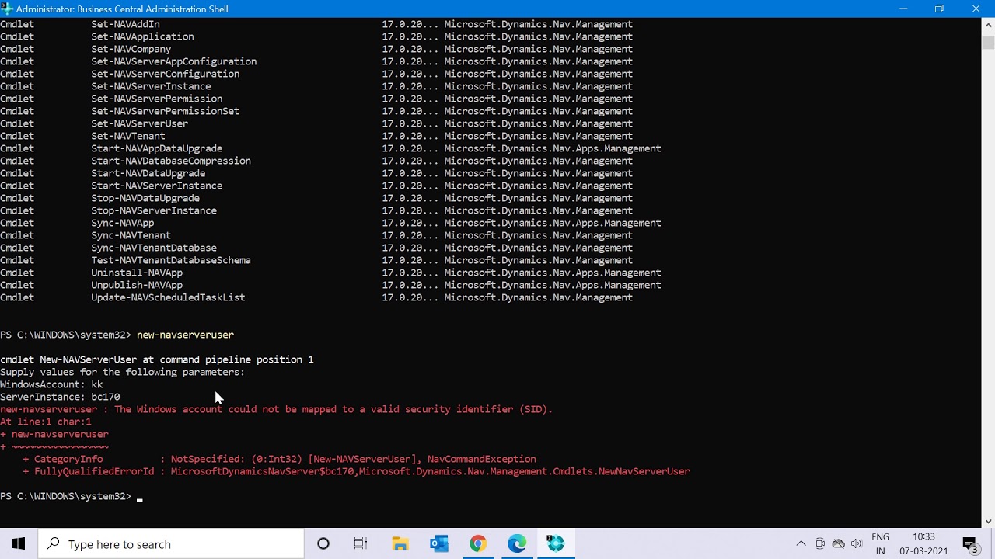Click the ServerInstance: bc170 line

point(60,397)
